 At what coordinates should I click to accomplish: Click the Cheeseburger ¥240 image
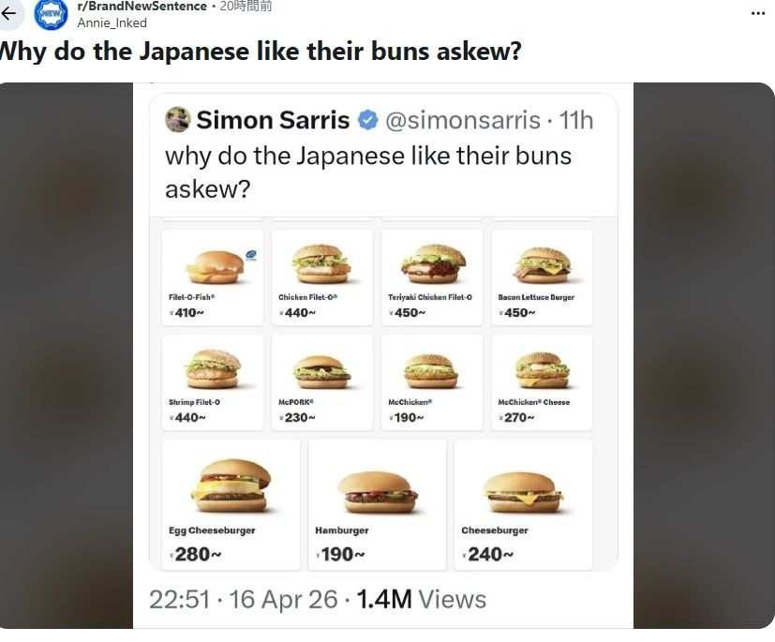click(522, 490)
